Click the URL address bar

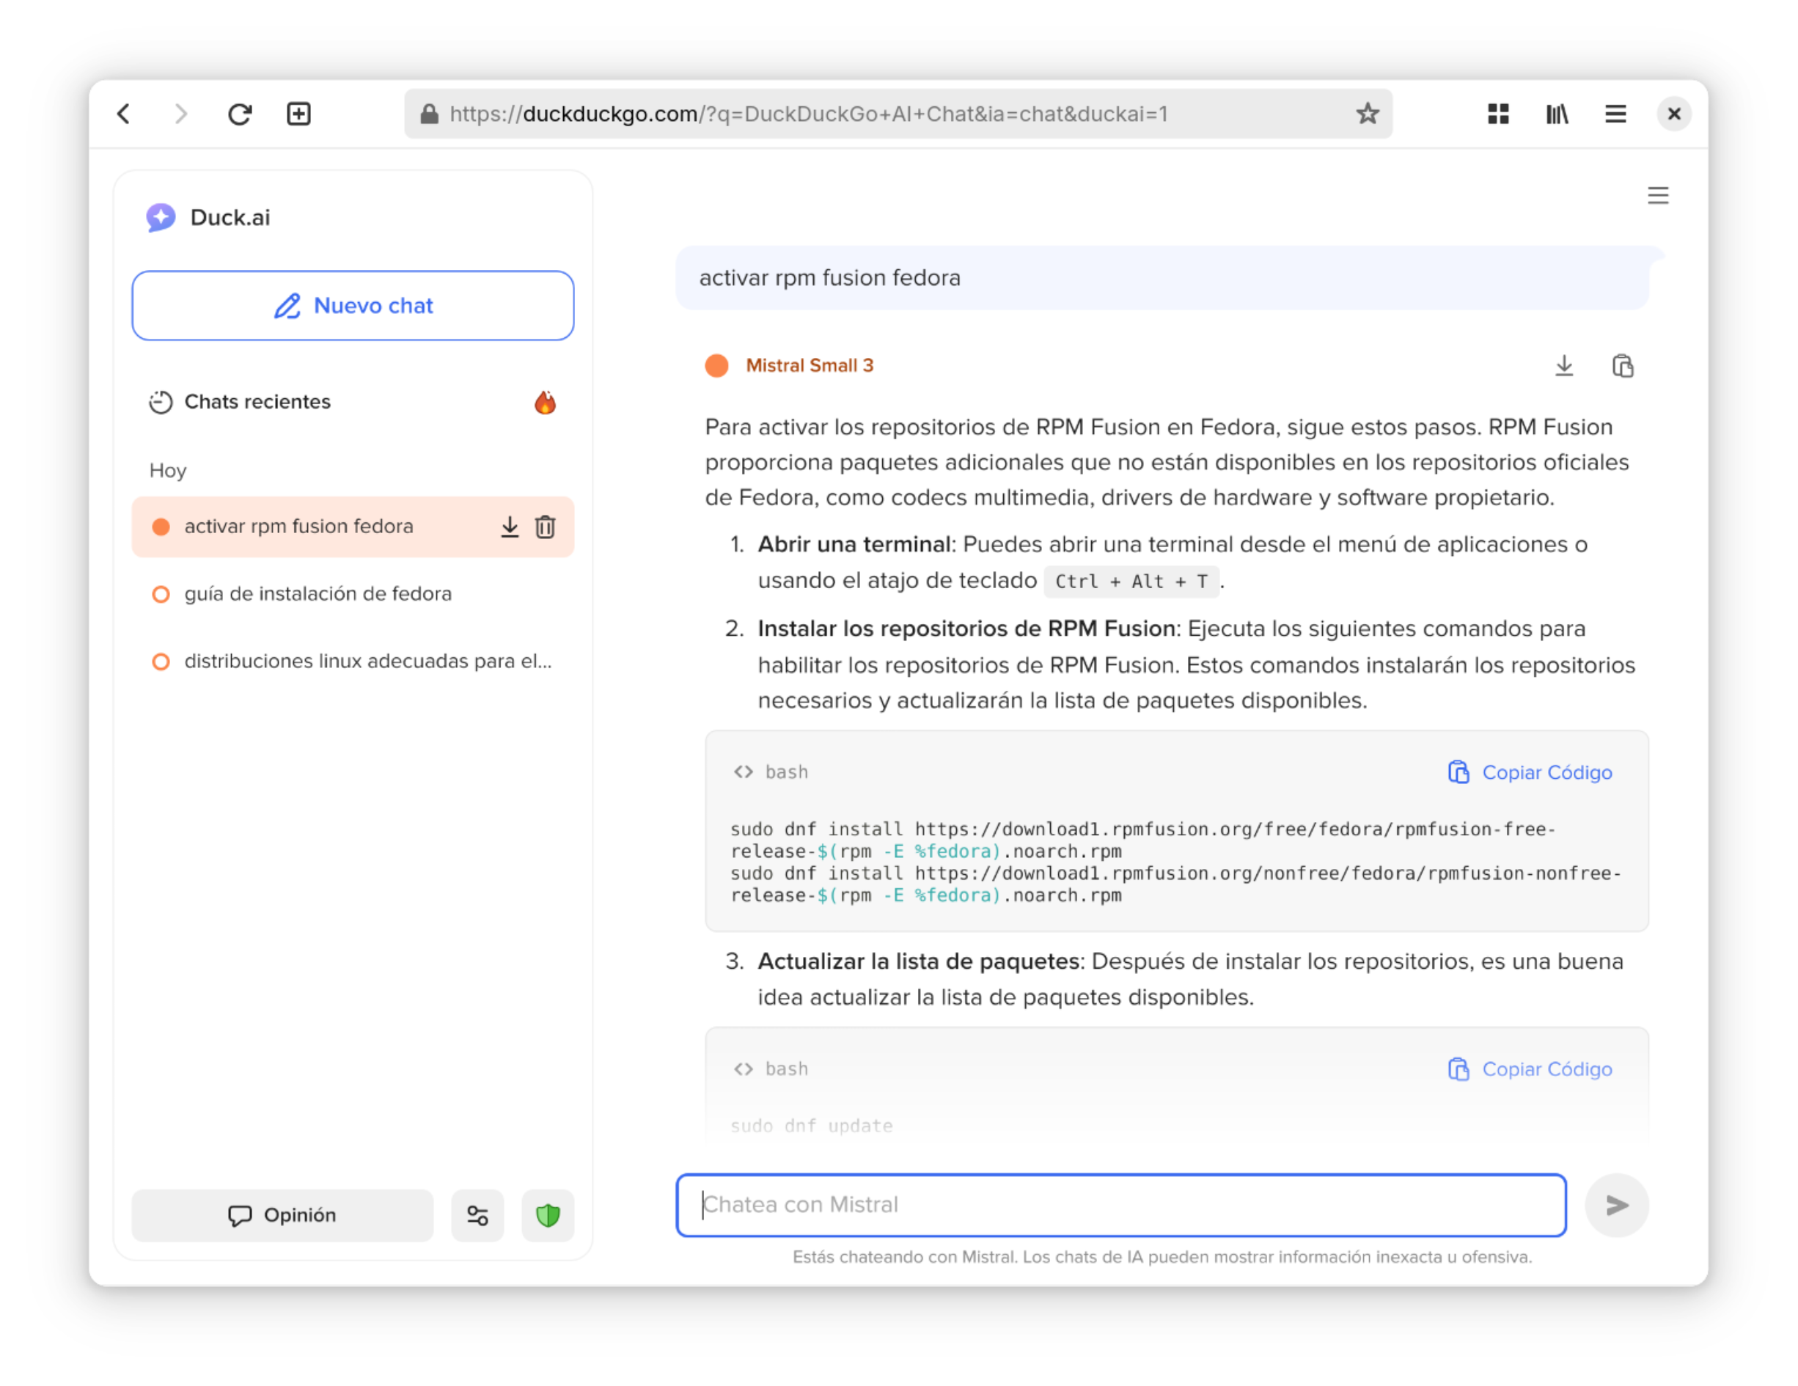[898, 114]
